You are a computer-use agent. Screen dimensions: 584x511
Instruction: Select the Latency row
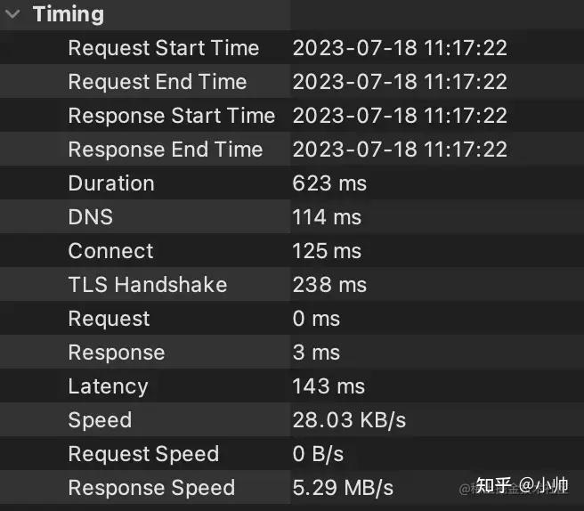[108, 386]
